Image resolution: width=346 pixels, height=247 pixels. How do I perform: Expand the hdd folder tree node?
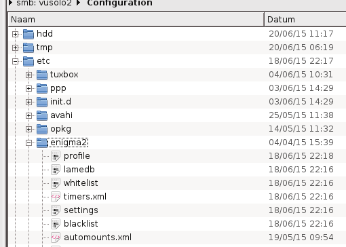coord(15,34)
